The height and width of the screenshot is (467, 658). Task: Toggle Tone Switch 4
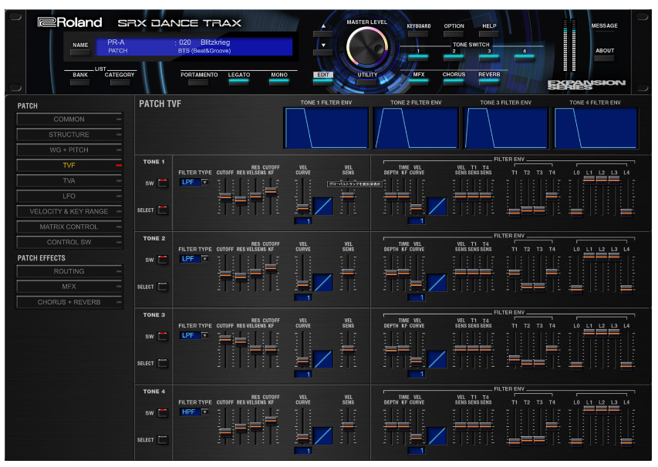tap(524, 58)
